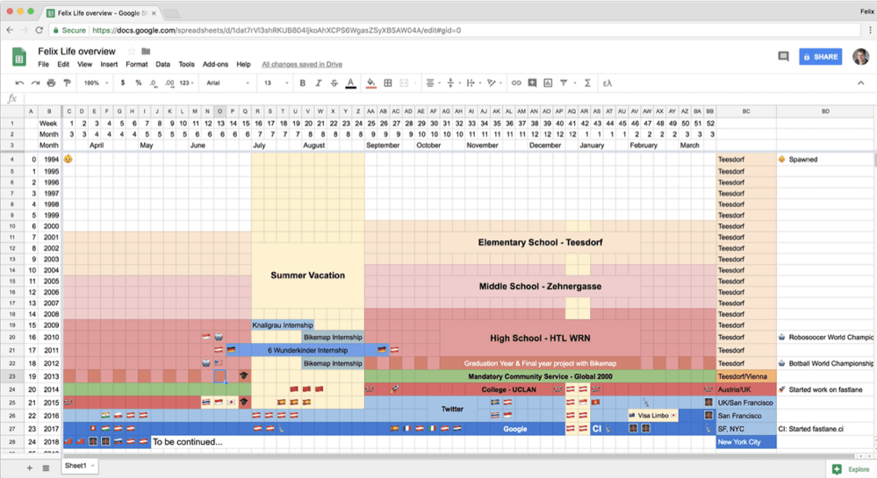Image resolution: width=877 pixels, height=478 pixels.
Task: Click the Explore button at bottom right
Action: pos(850,469)
